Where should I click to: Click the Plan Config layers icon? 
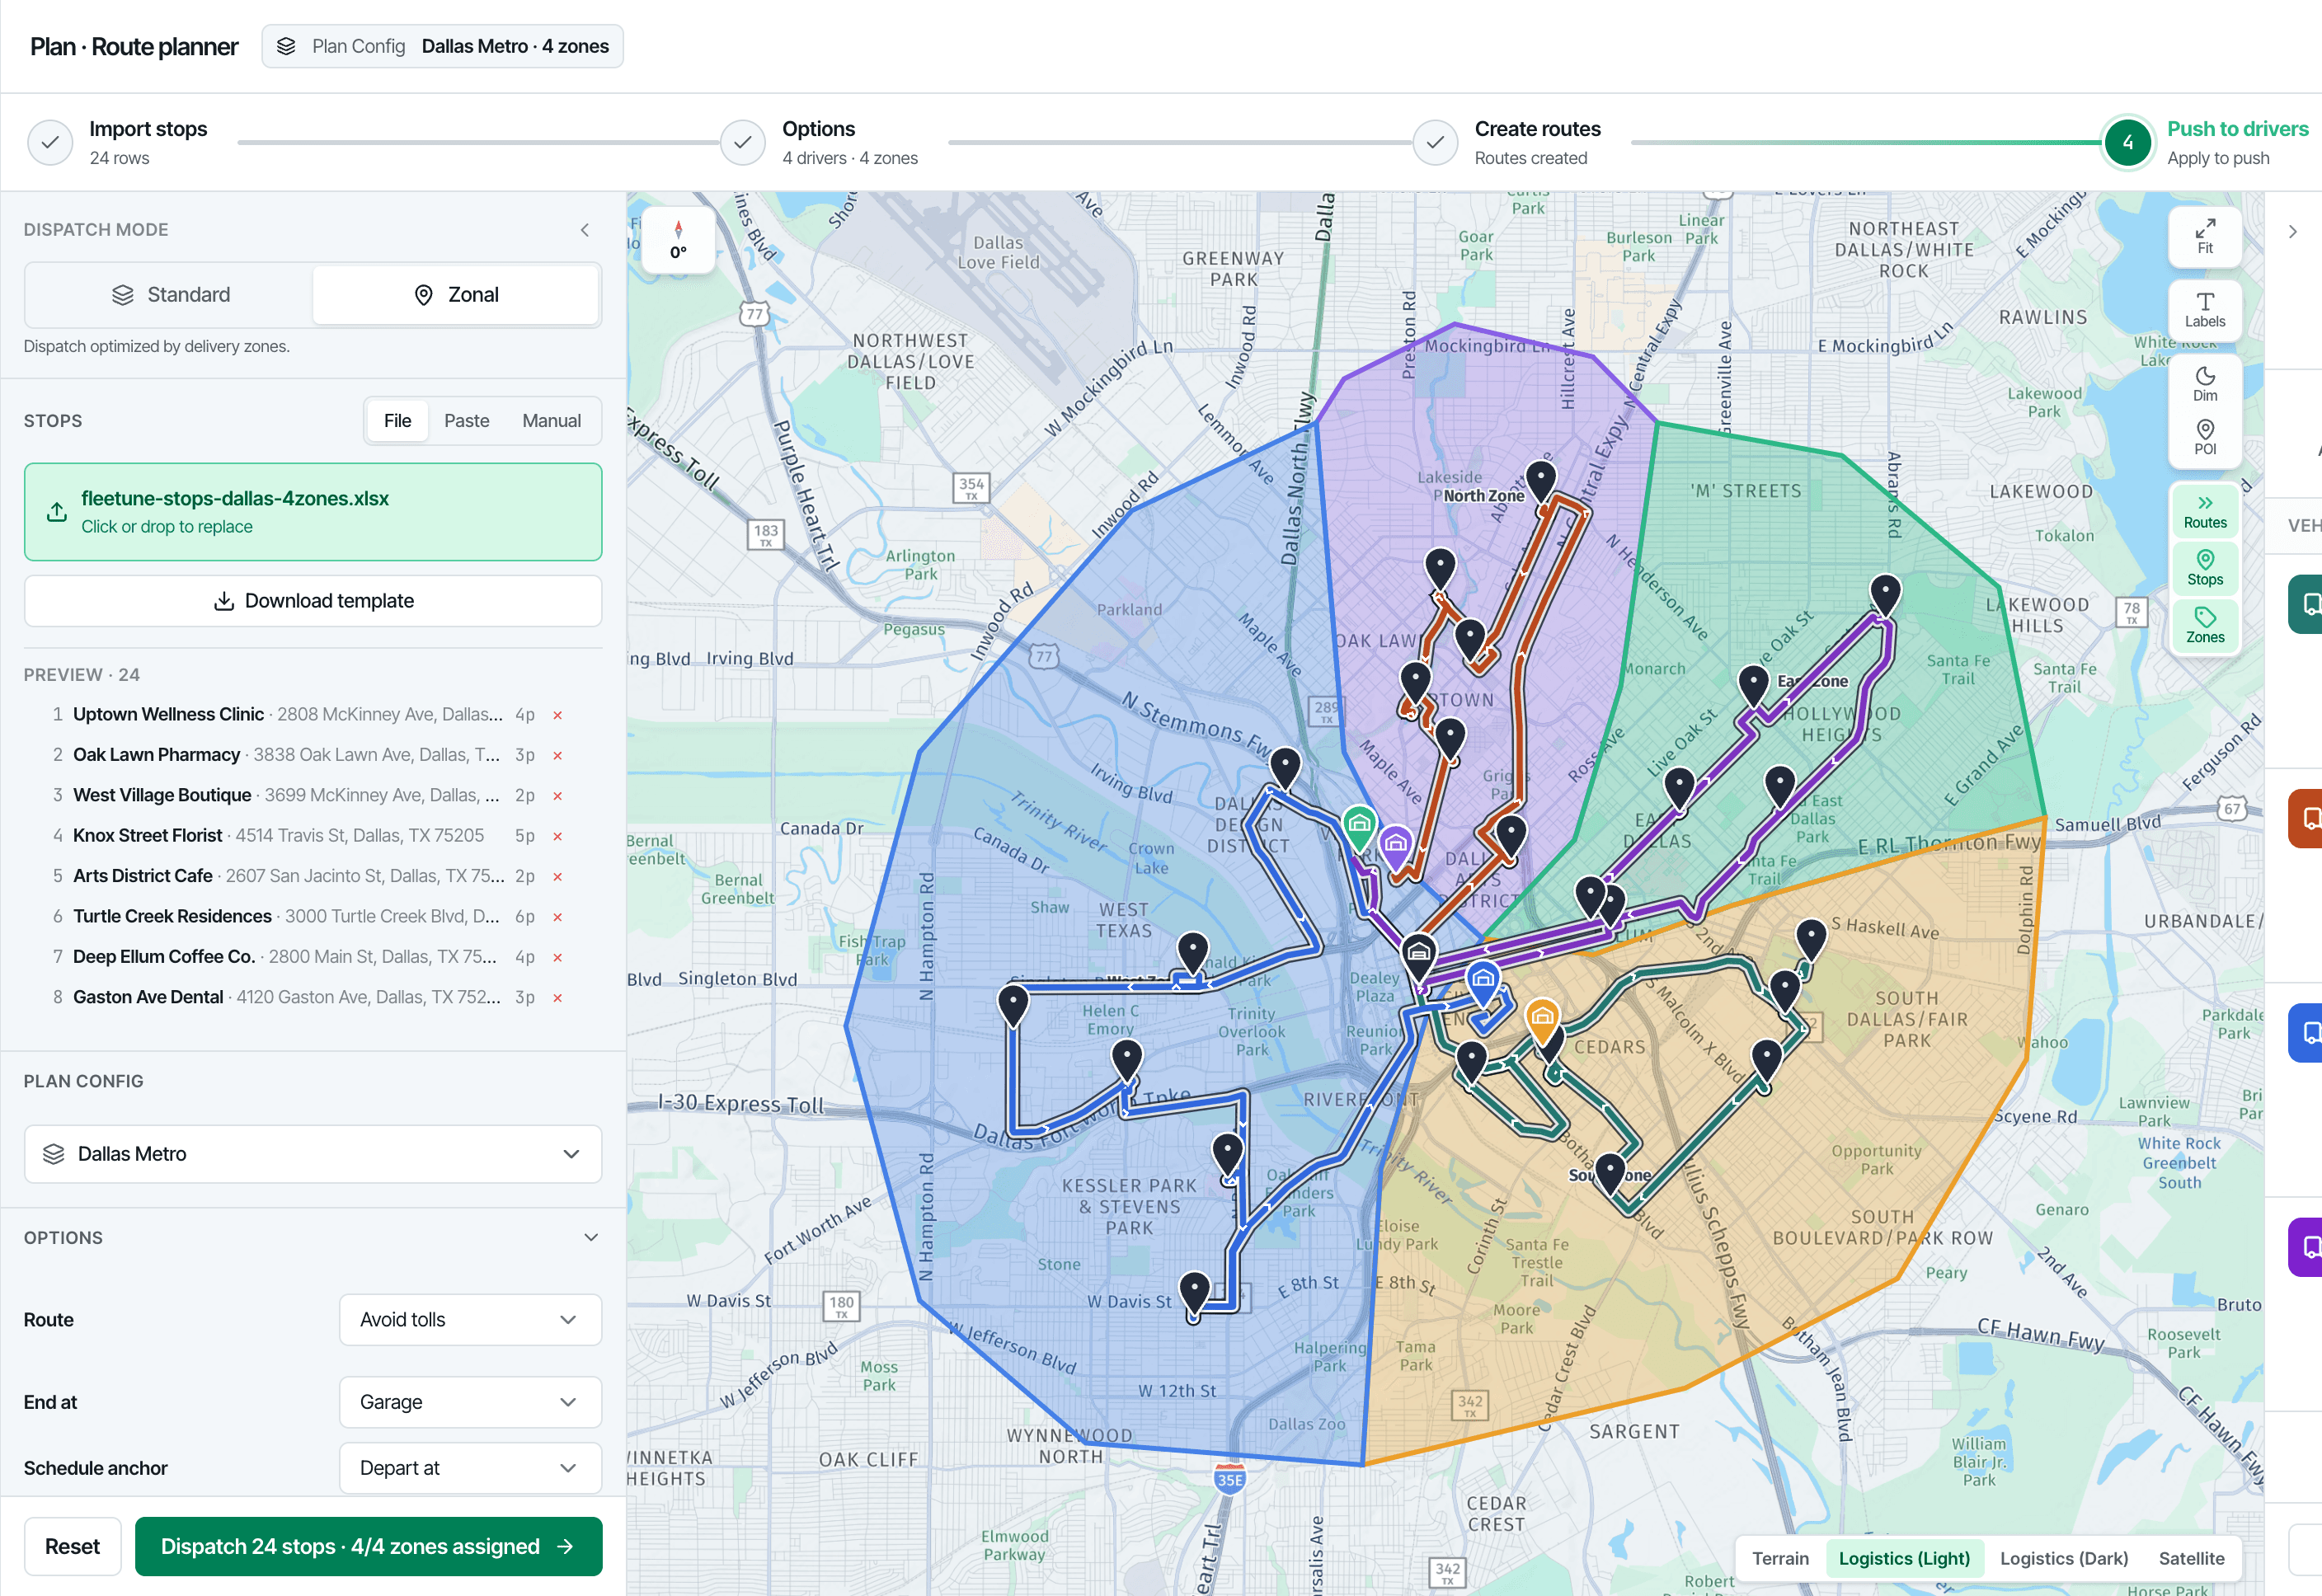click(286, 47)
